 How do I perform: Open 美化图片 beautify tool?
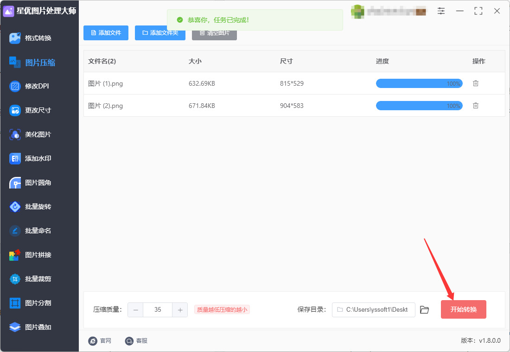[x=30, y=134]
